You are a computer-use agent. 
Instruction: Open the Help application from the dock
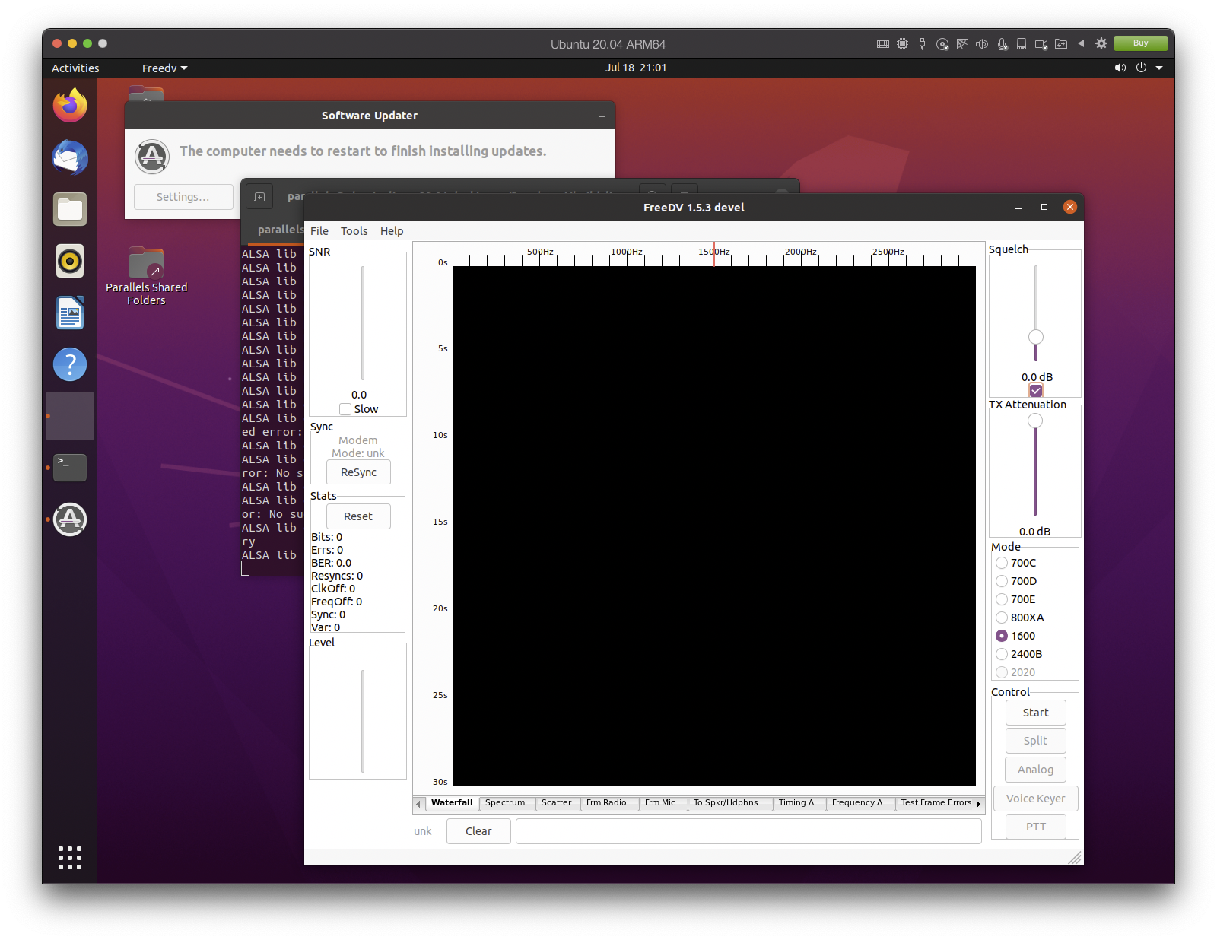69,364
